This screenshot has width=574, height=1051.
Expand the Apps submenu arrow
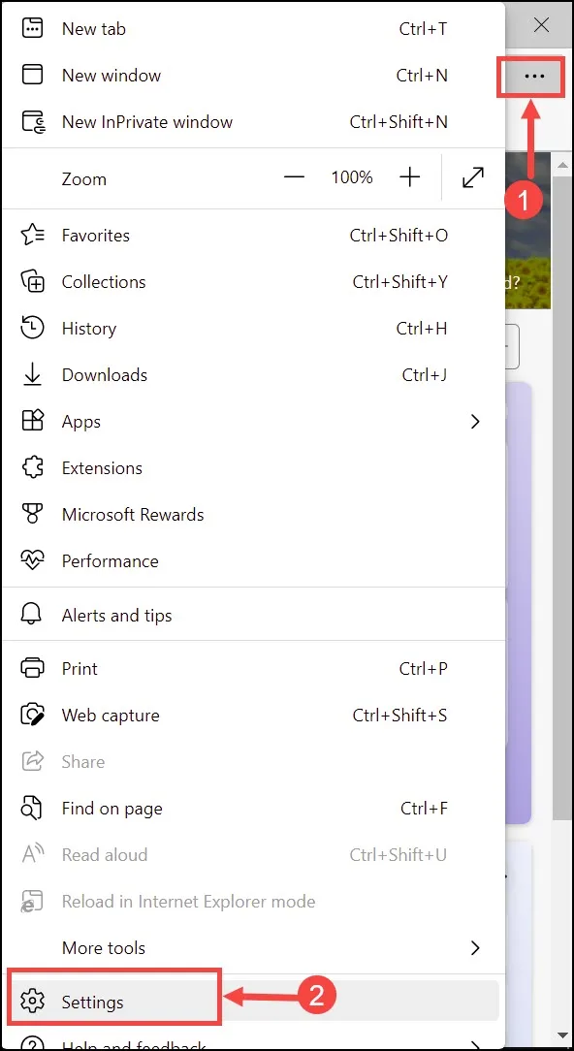pos(475,422)
